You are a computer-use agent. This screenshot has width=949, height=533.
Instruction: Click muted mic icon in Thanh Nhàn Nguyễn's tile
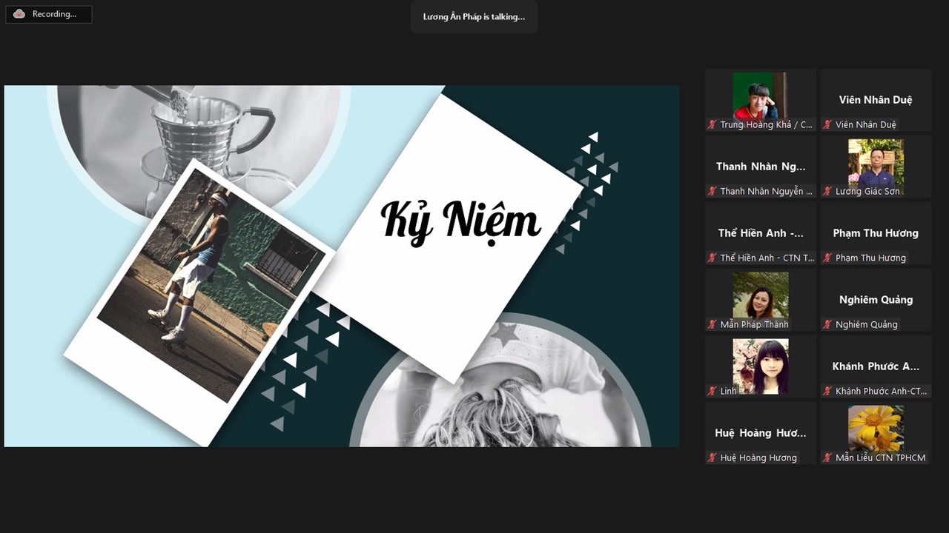click(712, 191)
